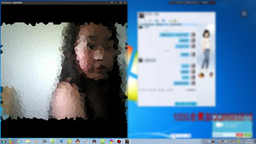
Task: Open the Windows Start menu
Action: (4, 141)
